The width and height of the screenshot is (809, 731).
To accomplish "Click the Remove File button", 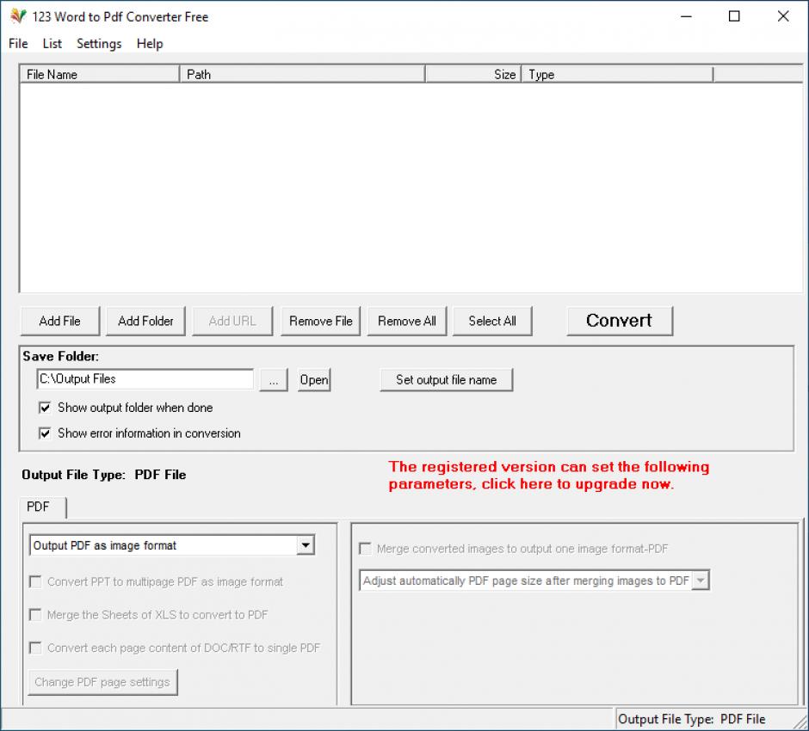I will click(320, 321).
